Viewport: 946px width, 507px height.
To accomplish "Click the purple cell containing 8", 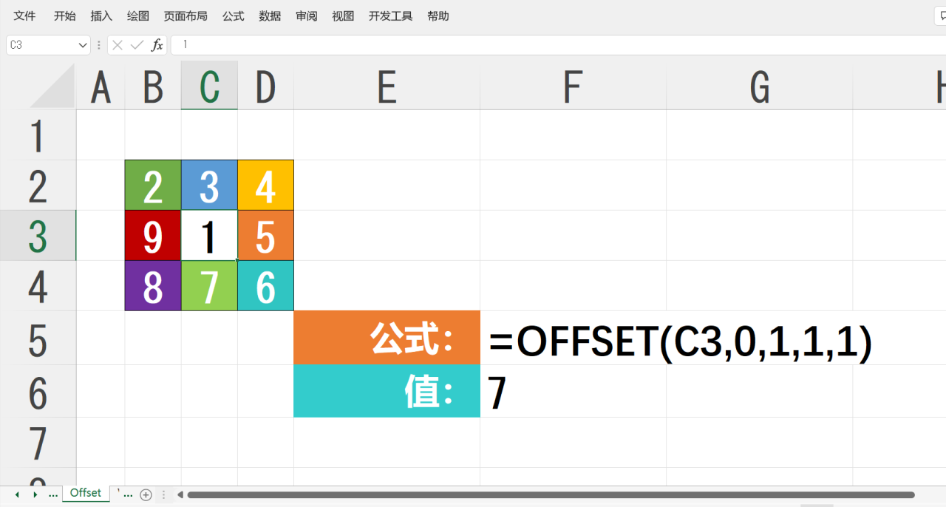I will [153, 286].
